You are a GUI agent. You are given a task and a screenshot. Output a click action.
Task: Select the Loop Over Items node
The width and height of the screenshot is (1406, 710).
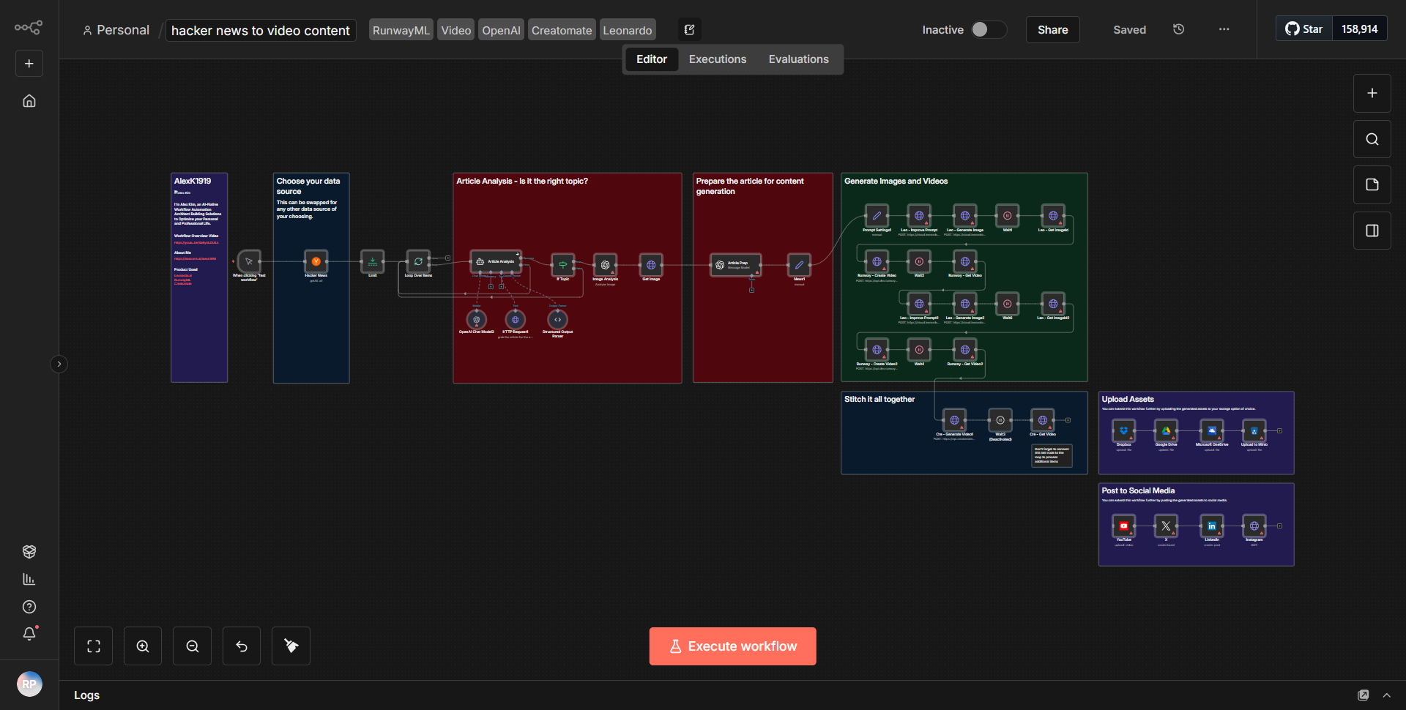(x=418, y=261)
